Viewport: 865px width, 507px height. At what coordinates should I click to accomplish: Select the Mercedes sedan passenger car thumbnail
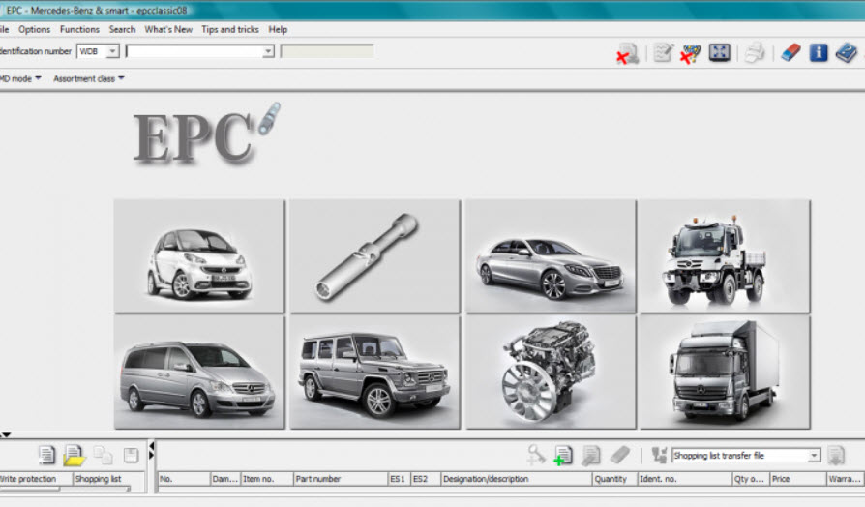coord(551,256)
